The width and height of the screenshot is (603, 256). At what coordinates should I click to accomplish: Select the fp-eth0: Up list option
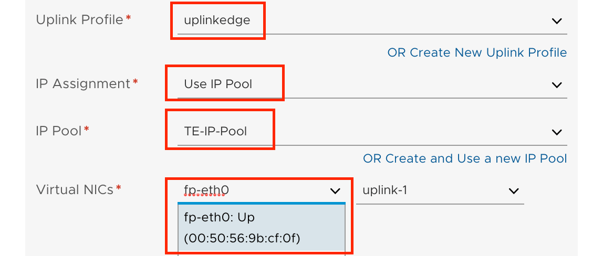tap(220, 217)
